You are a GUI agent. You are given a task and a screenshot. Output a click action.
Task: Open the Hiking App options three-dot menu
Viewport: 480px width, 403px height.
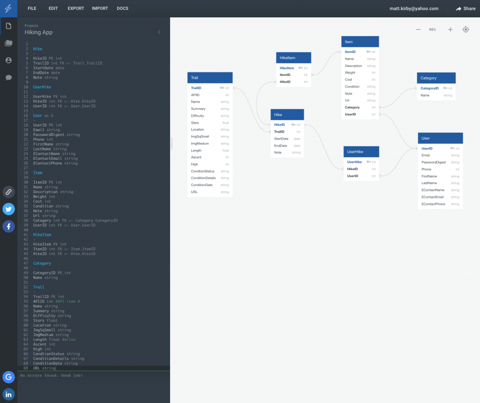159,32
